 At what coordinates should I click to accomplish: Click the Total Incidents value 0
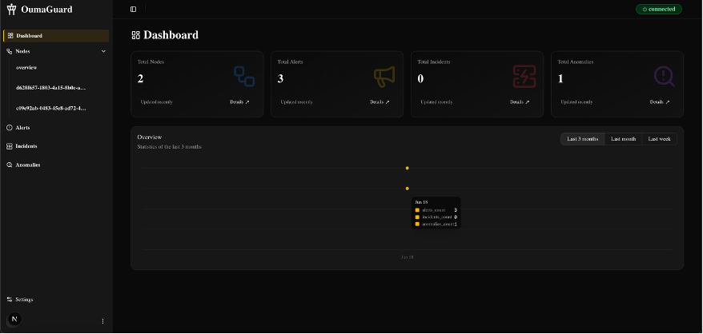[x=420, y=79]
